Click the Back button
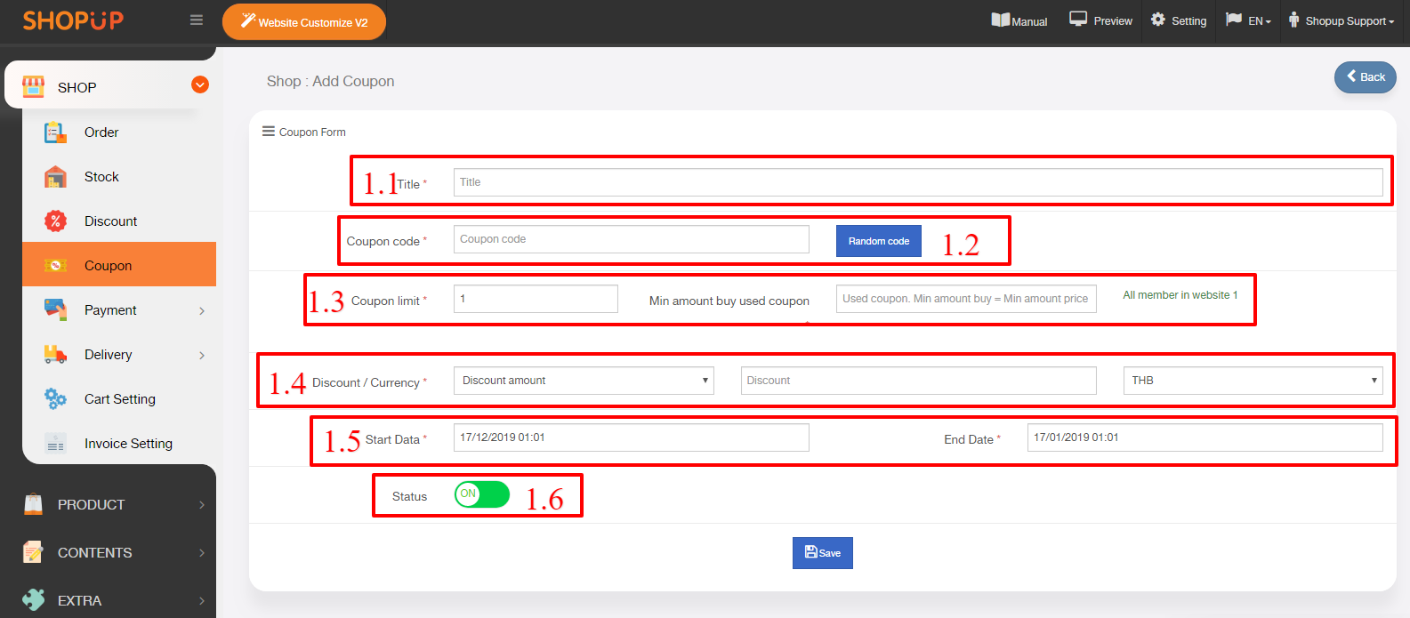 (1365, 77)
